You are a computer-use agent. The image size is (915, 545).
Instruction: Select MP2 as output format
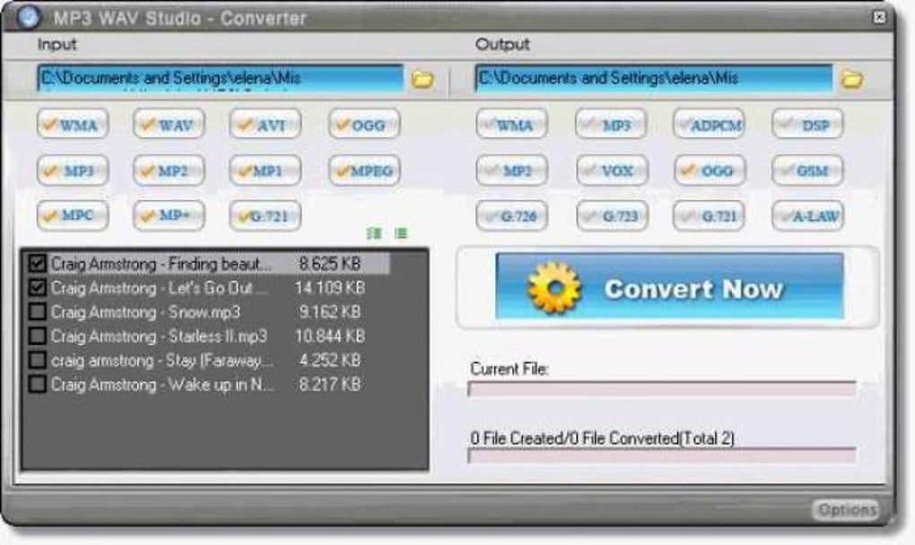pyautogui.click(x=511, y=170)
